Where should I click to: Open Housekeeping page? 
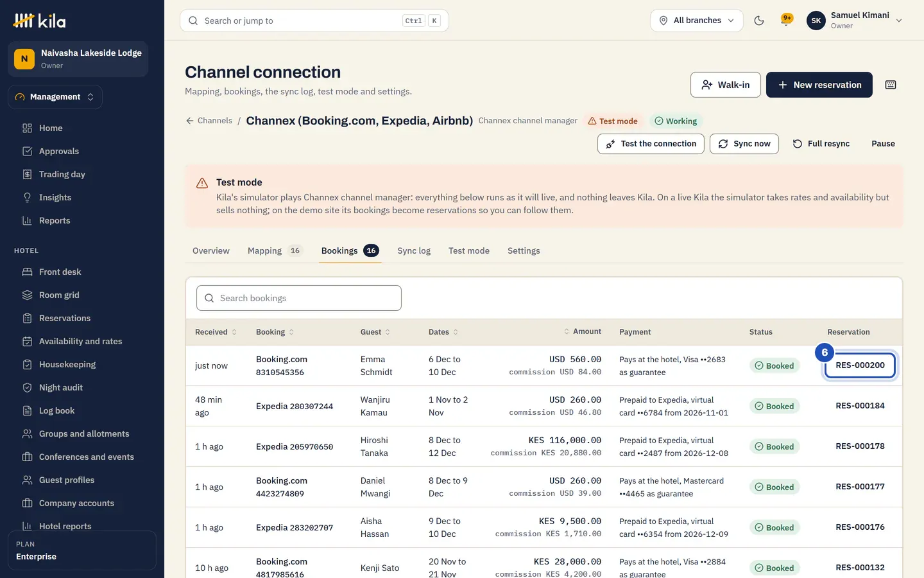tap(82, 364)
